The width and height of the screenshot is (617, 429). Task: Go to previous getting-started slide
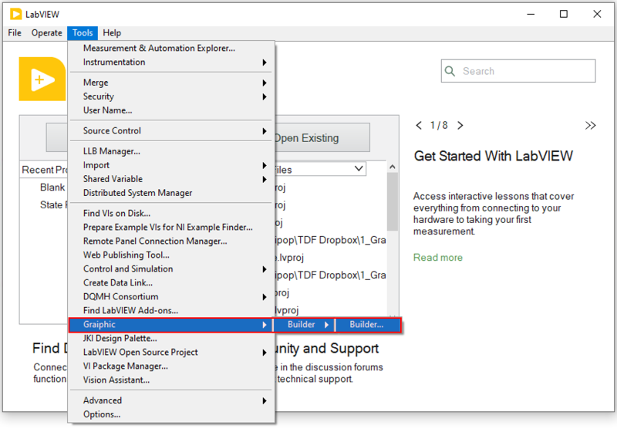[x=419, y=126]
